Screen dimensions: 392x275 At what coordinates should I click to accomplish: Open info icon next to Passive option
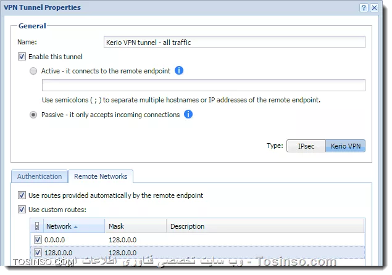click(188, 114)
